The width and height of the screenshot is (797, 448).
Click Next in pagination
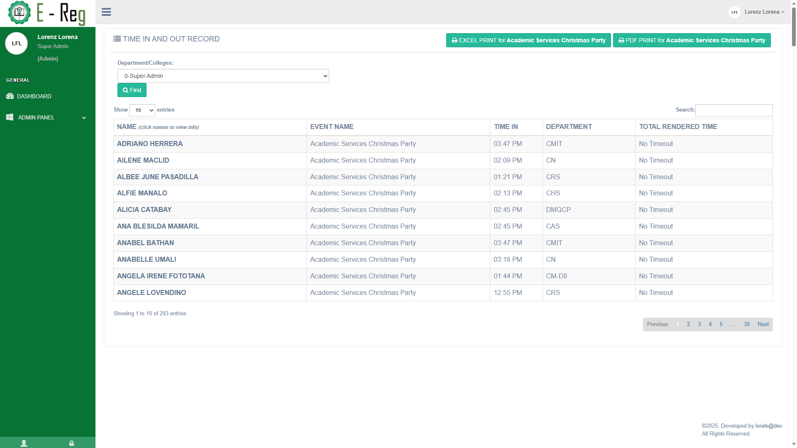[763, 324]
